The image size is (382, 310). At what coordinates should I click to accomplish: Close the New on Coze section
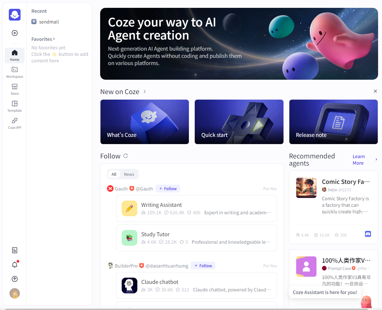pyautogui.click(x=375, y=91)
